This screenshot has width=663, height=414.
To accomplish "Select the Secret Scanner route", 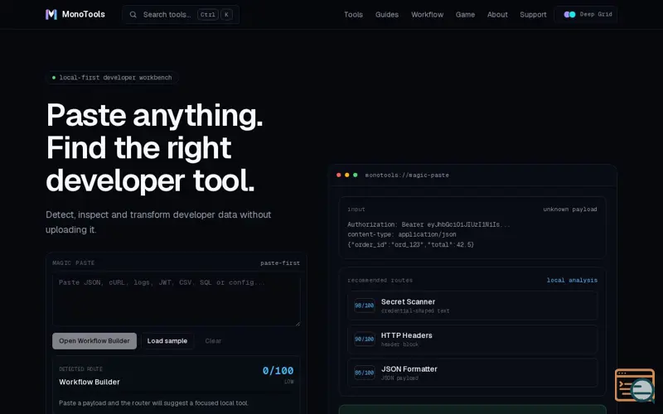I will (472, 306).
